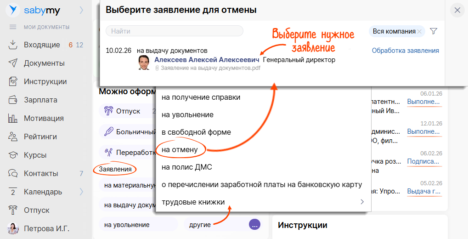The image size is (468, 239).
Task: Select на полис ДМС menu item
Action: tap(186, 167)
